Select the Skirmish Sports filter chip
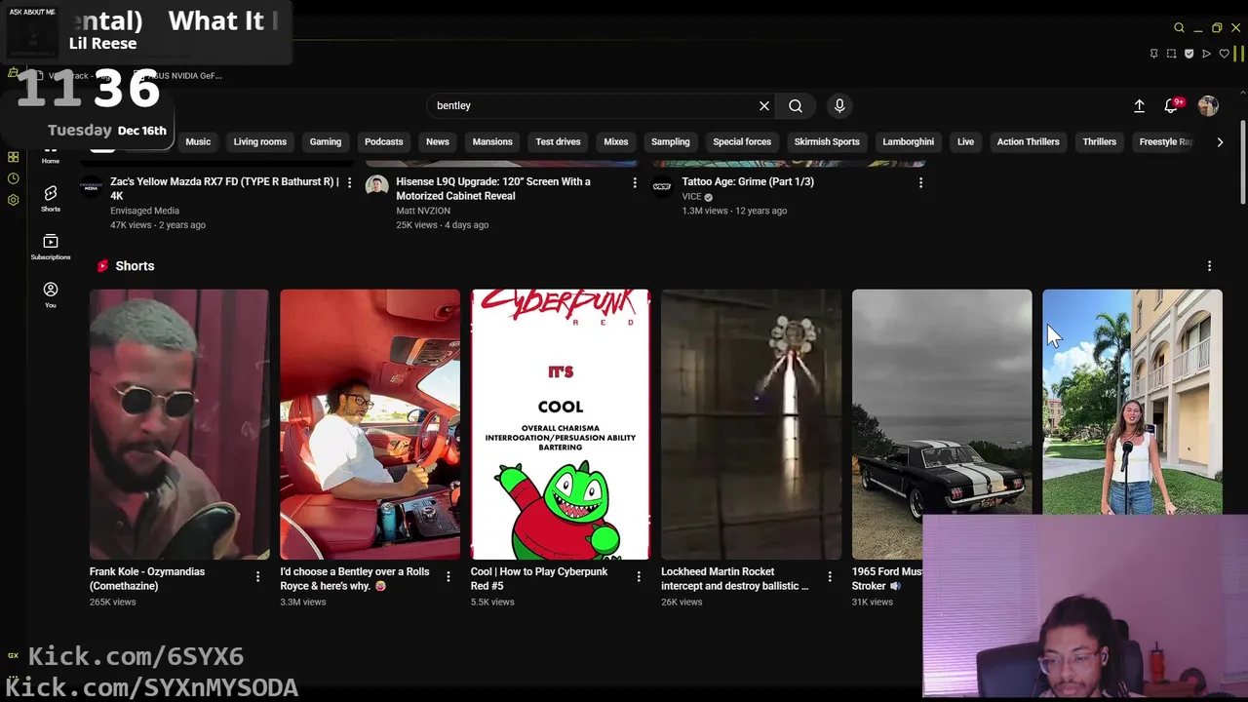 point(827,141)
